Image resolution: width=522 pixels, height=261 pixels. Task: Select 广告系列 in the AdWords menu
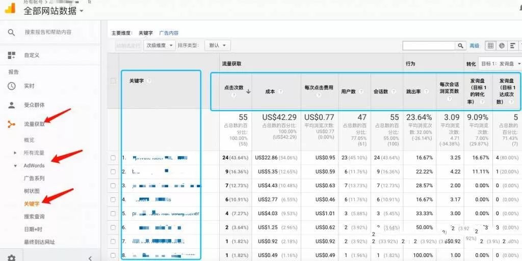[x=34, y=178]
